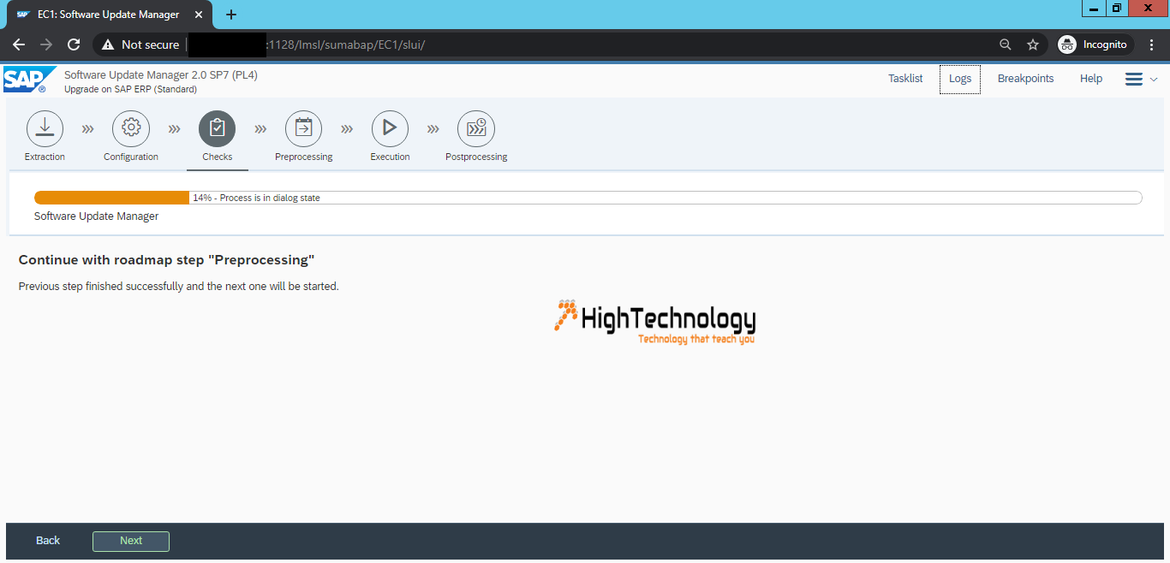1170x563 pixels.
Task: Click the orange progress bar at 14%
Action: pyautogui.click(x=111, y=198)
